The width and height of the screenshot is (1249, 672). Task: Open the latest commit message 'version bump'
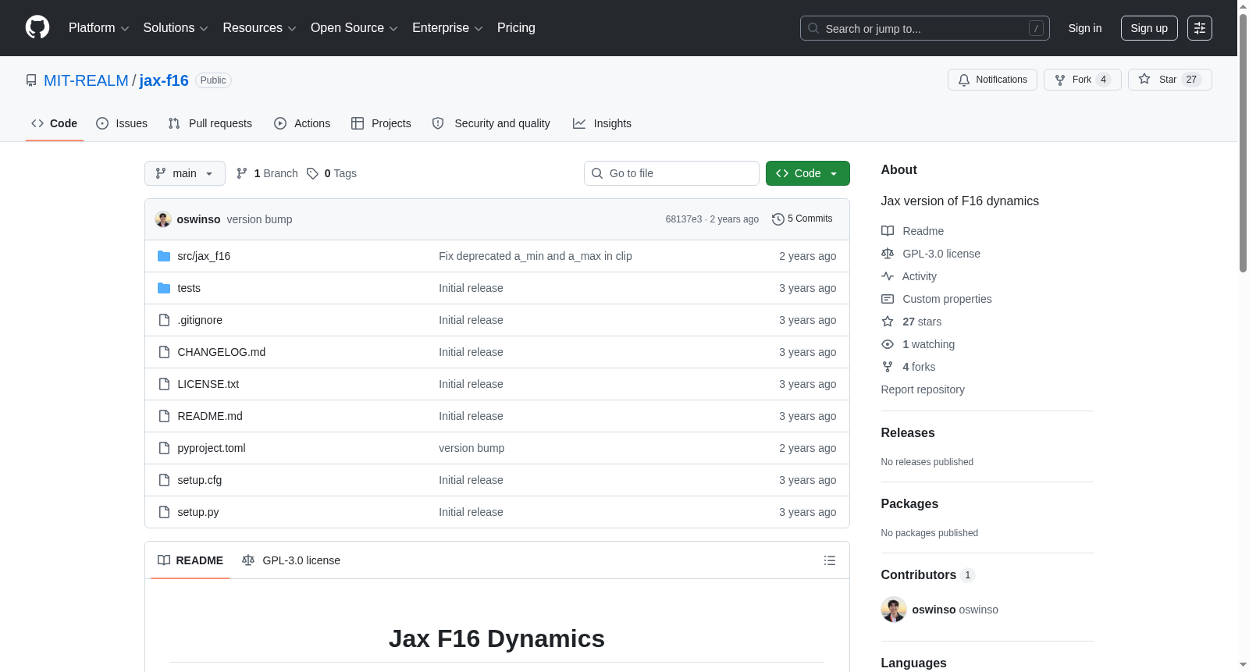pyautogui.click(x=259, y=219)
